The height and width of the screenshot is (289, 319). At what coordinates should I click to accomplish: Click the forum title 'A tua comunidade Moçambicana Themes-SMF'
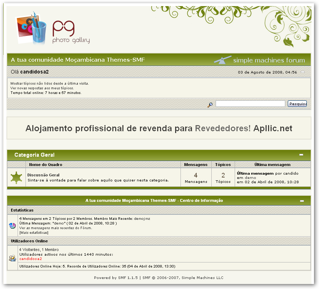pyautogui.click(x=78, y=60)
